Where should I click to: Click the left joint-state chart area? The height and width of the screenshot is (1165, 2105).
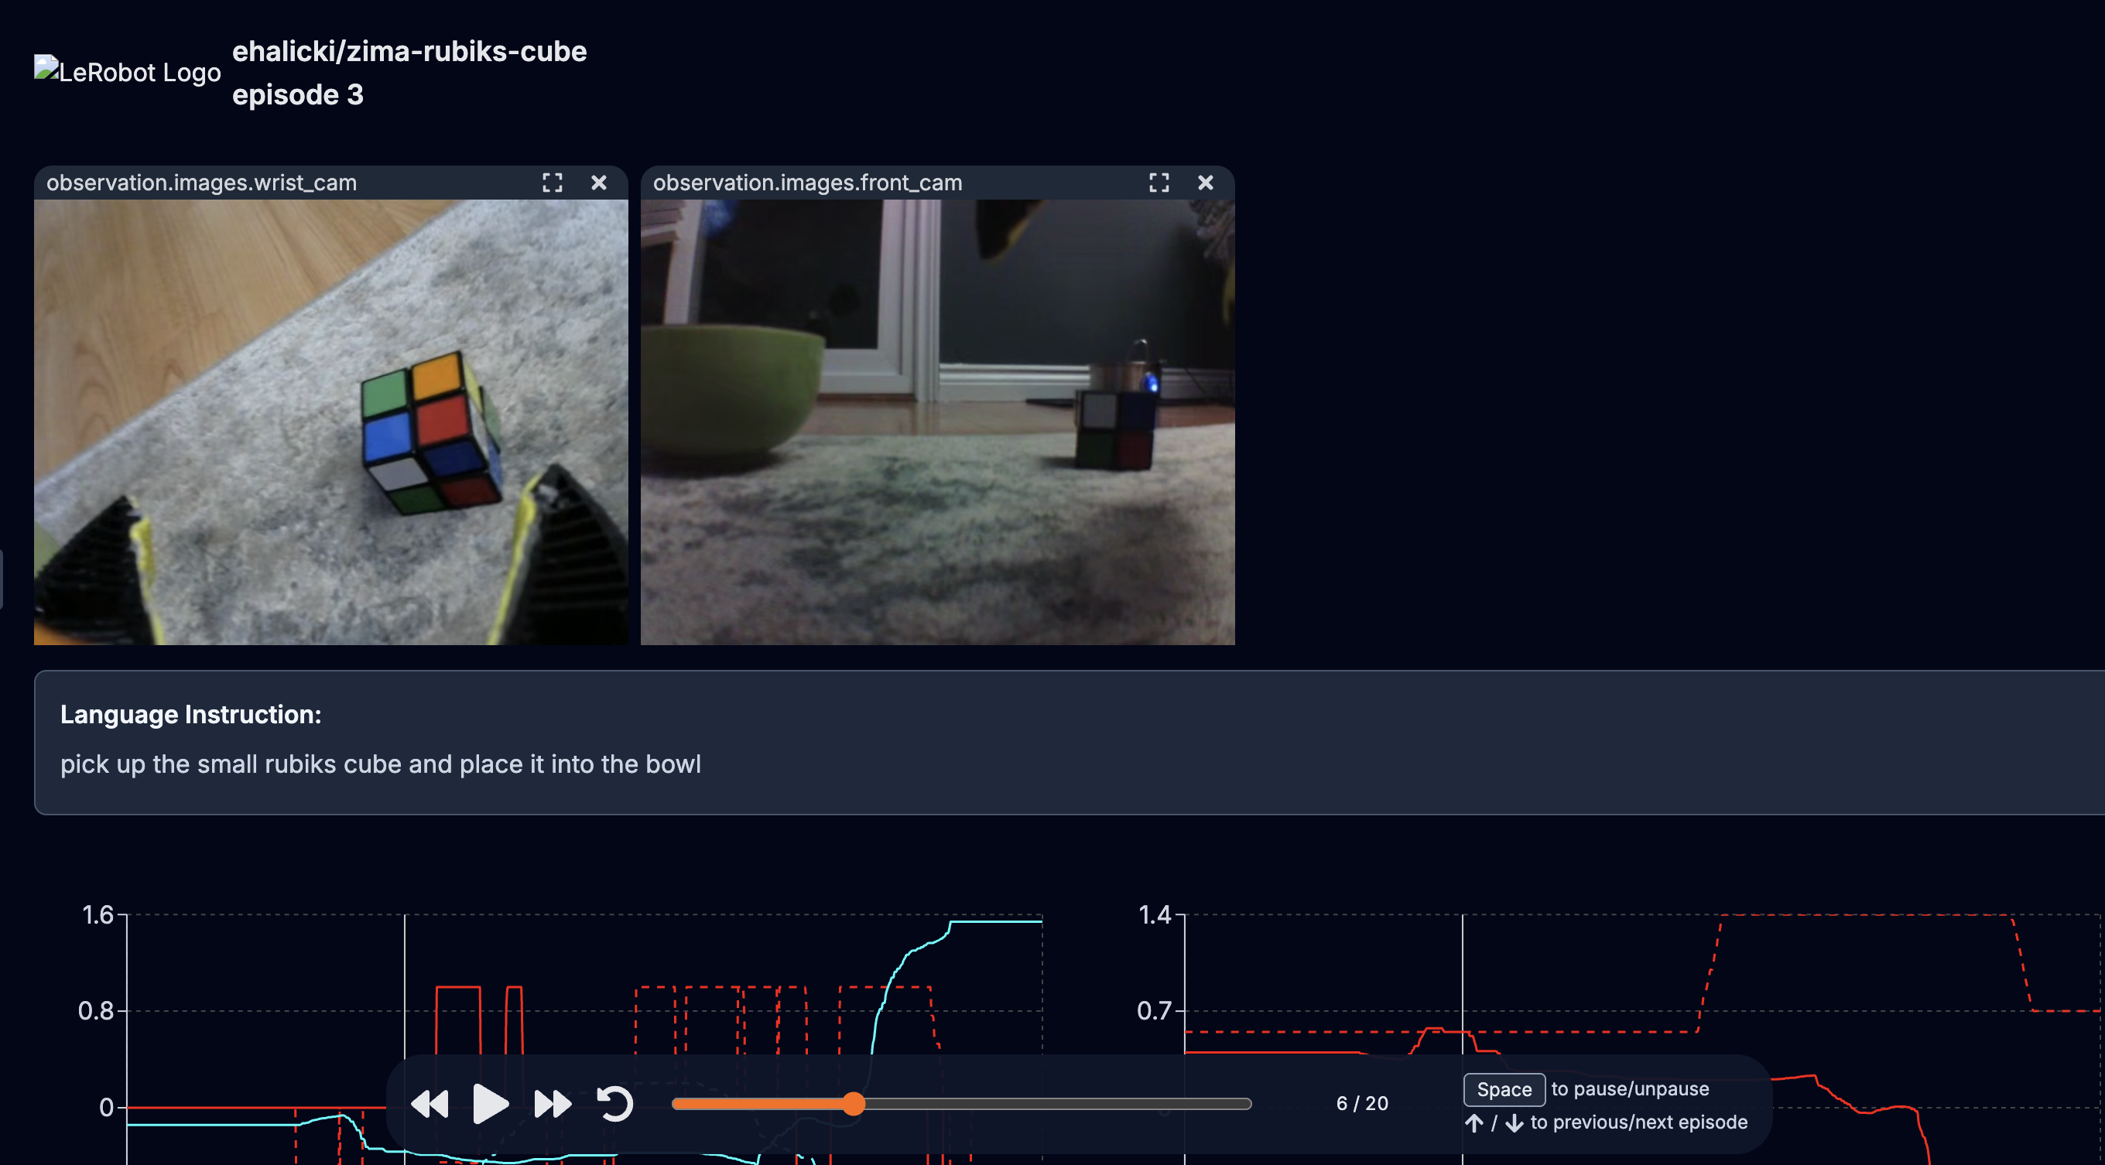pyautogui.click(x=572, y=964)
